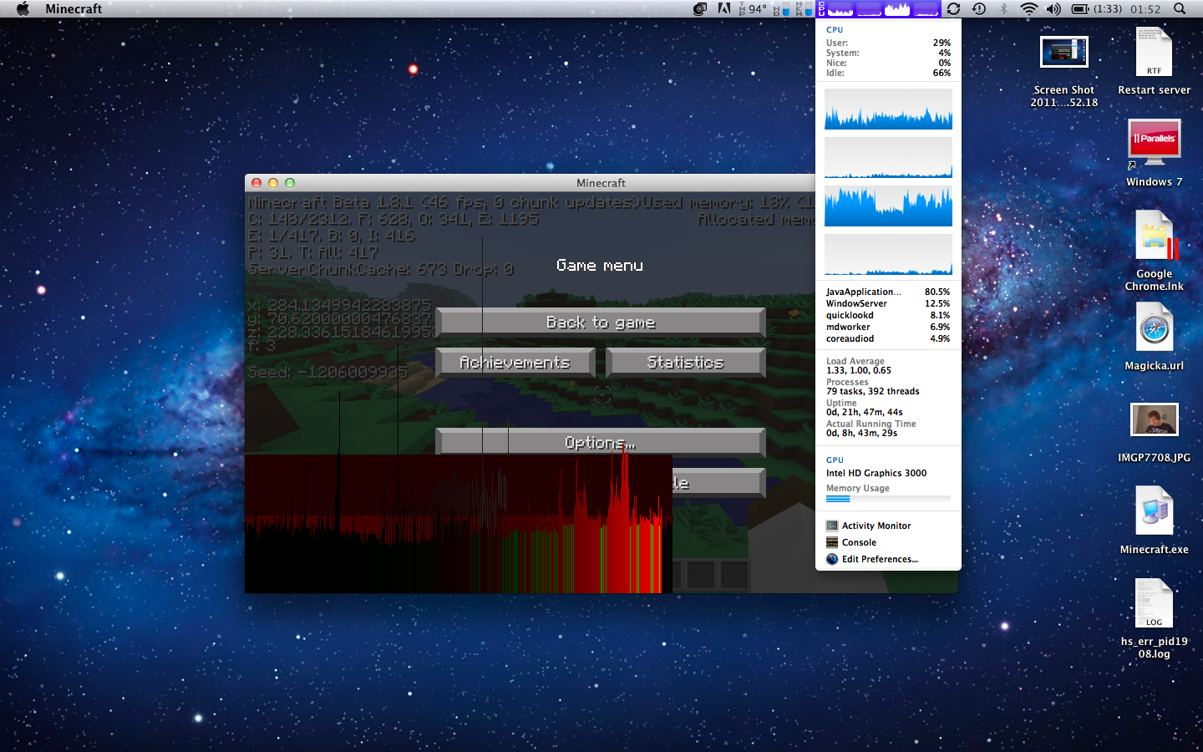Click the Growl-like spiral menu bar icon

point(700,8)
